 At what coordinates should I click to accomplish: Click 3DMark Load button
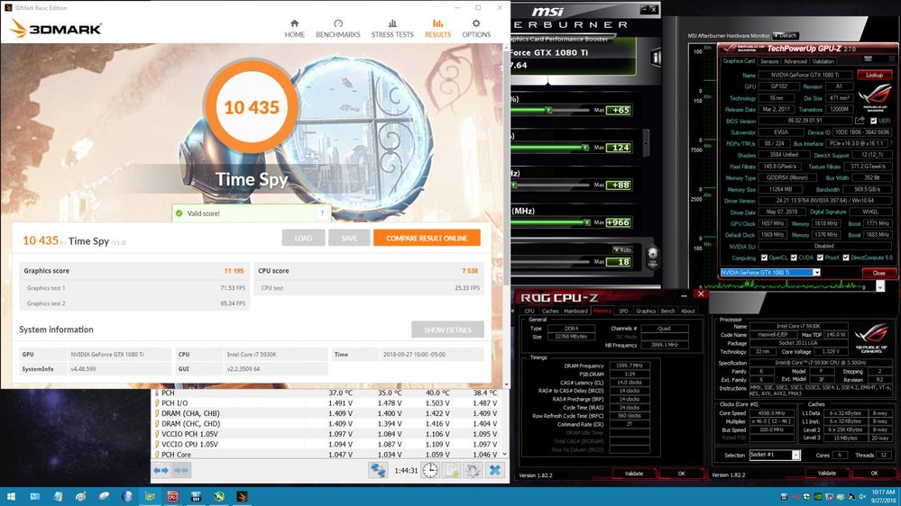(x=303, y=238)
